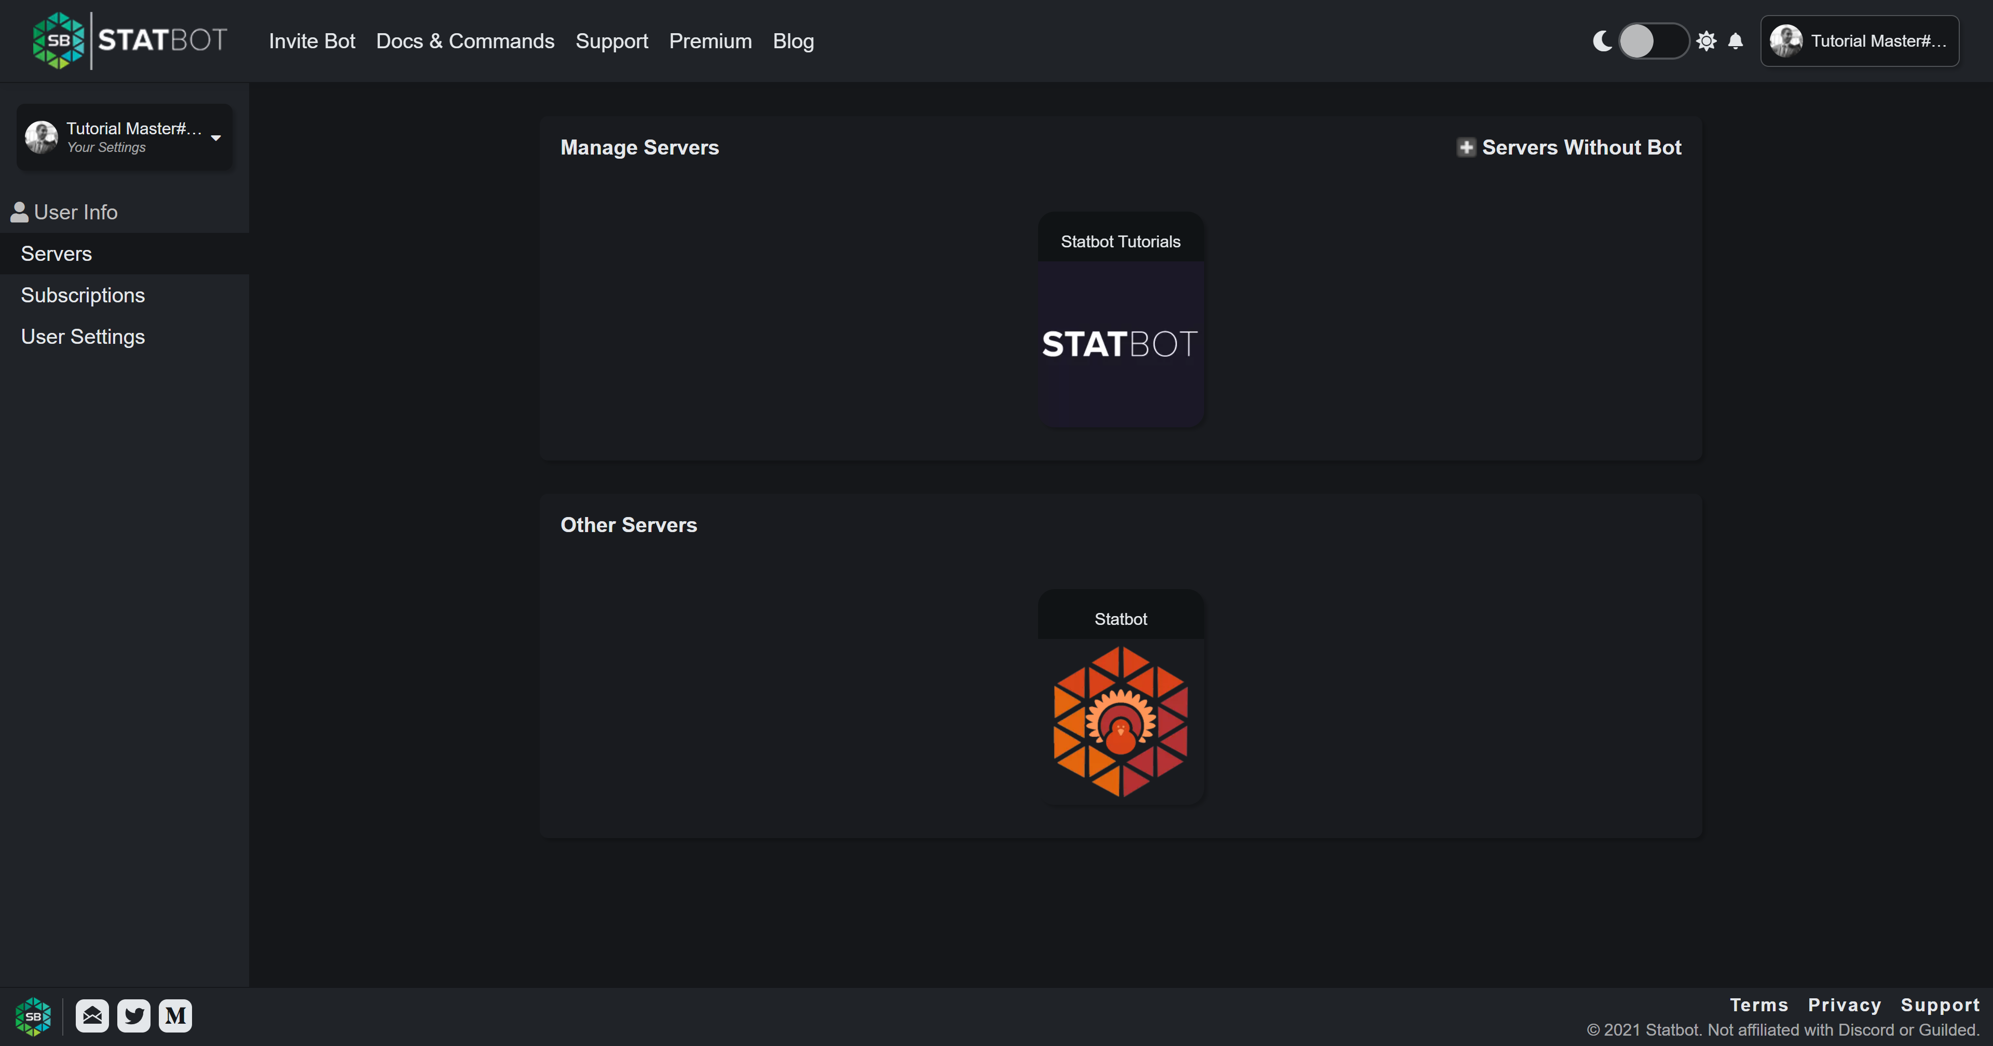Click the STATBOT image on Tutorials card
The width and height of the screenshot is (1993, 1046).
1121,344
